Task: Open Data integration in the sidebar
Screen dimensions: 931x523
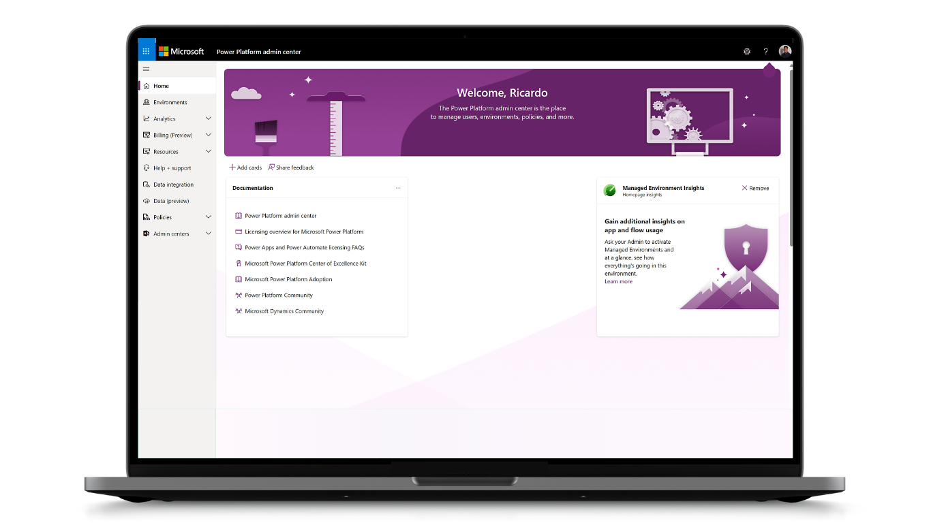Action: (177, 185)
